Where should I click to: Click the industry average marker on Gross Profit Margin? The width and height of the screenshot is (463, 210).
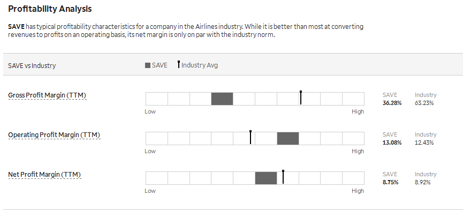point(301,97)
